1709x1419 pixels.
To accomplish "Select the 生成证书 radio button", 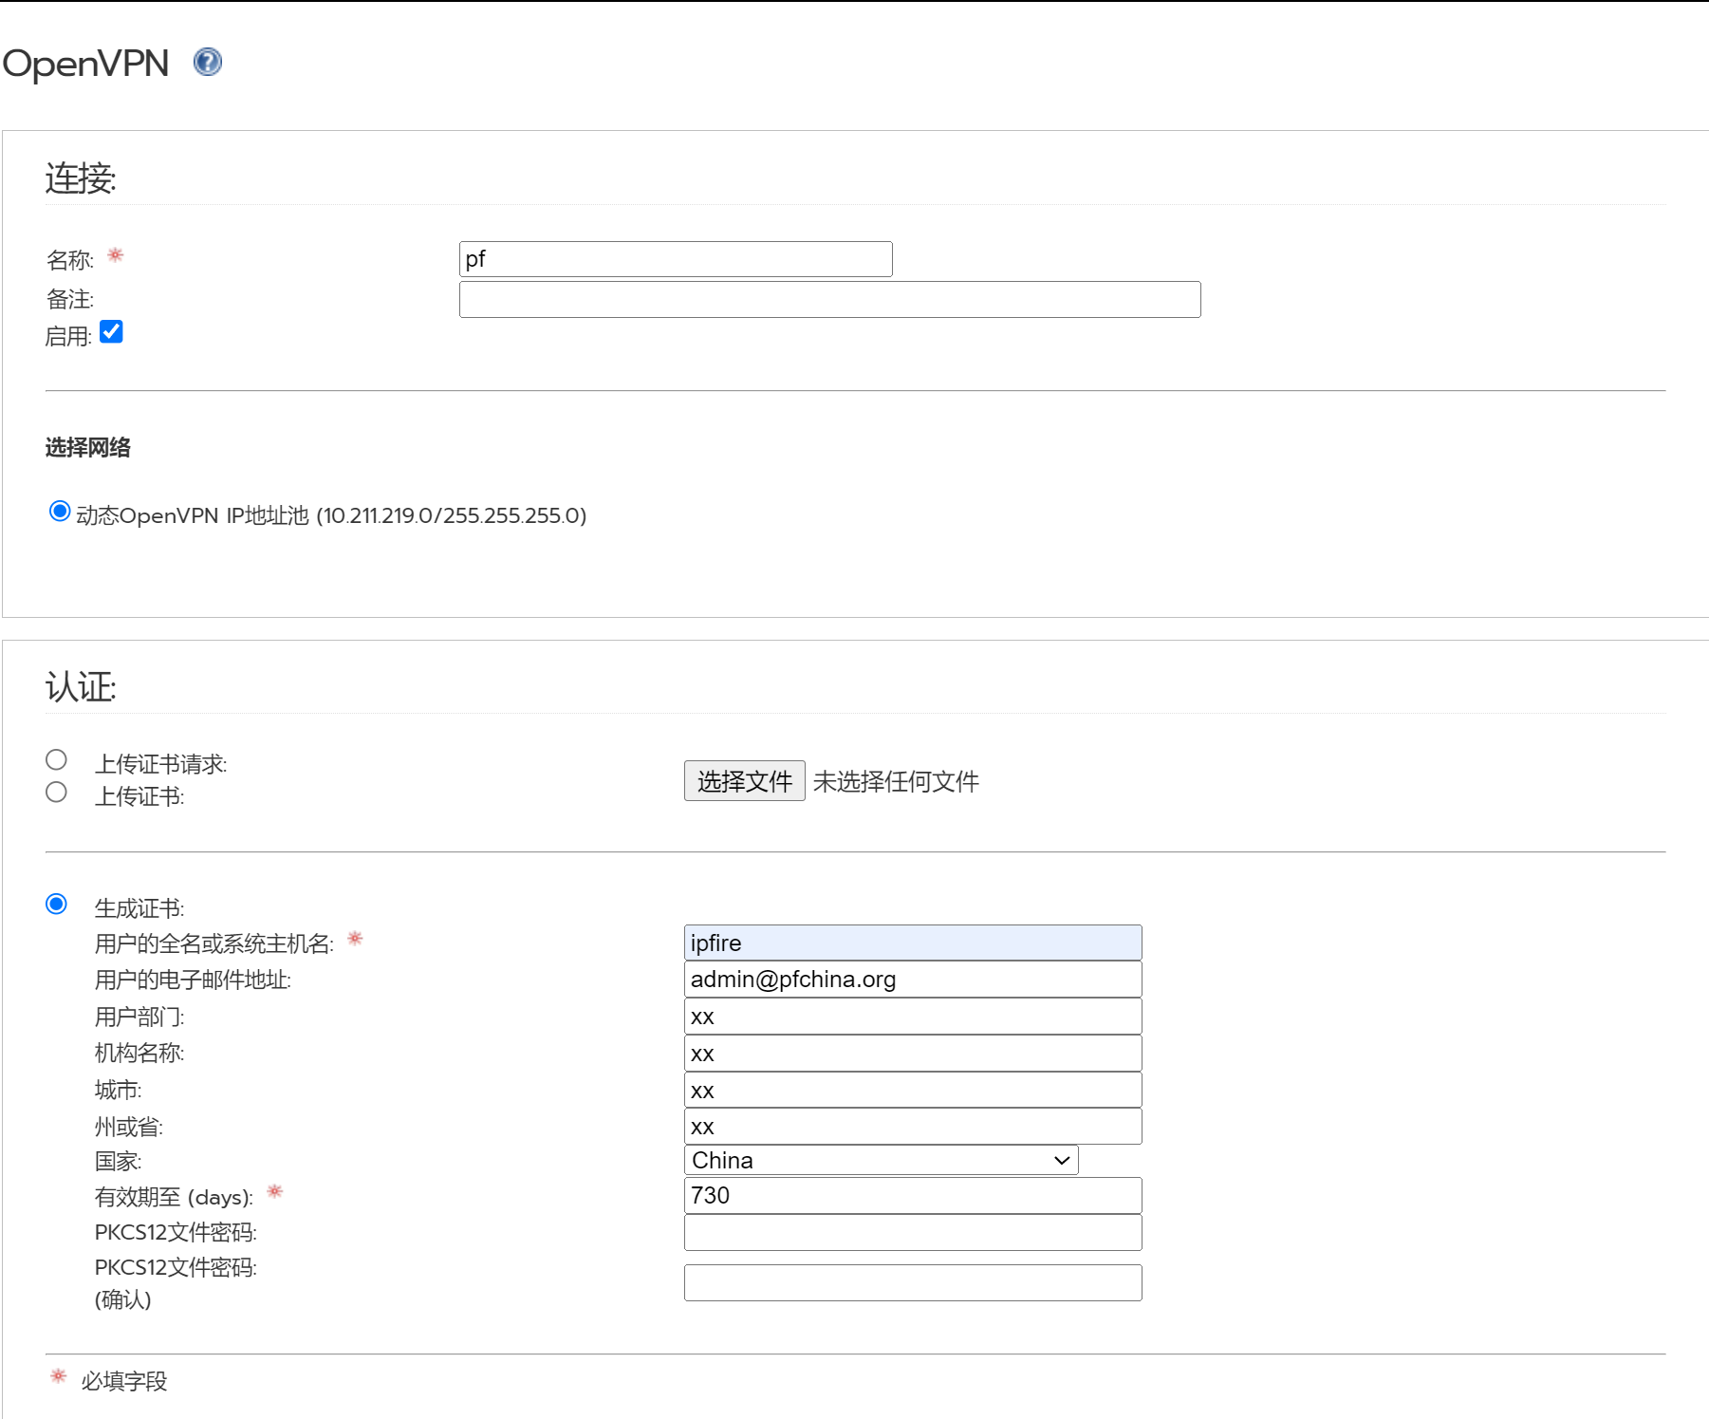I will (56, 904).
